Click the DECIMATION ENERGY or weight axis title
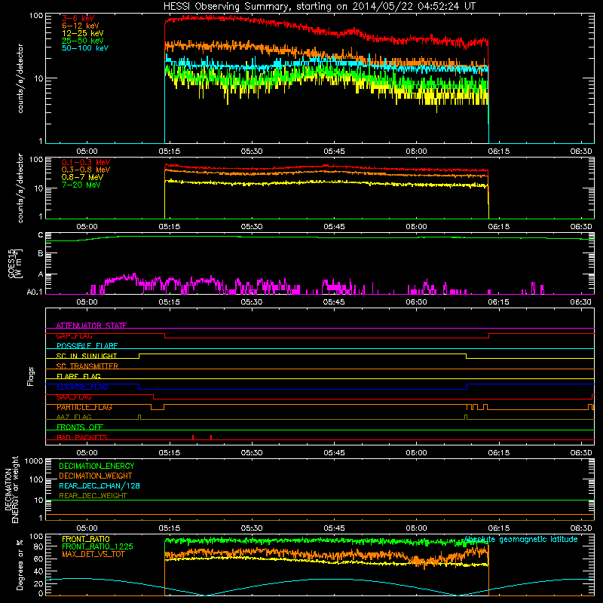603x603 pixels. click(x=11, y=489)
